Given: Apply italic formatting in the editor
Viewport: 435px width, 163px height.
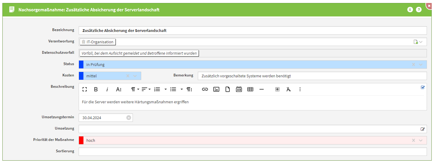Looking at the screenshot, I should pos(107,89).
